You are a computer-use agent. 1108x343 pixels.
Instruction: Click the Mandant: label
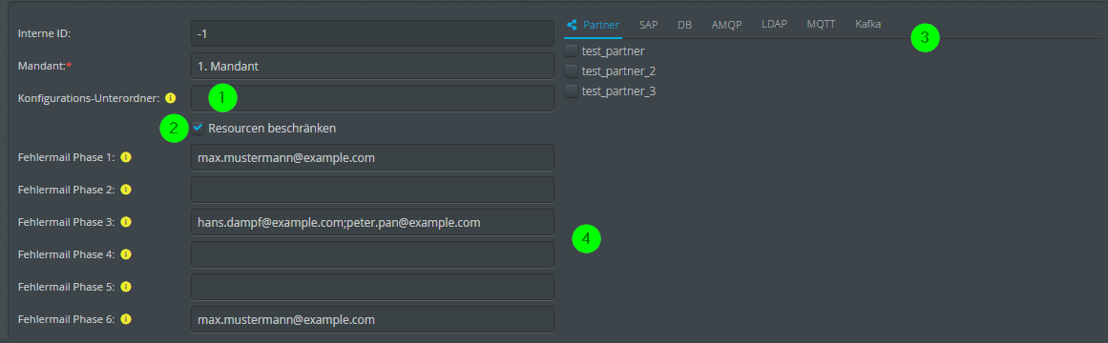click(45, 66)
